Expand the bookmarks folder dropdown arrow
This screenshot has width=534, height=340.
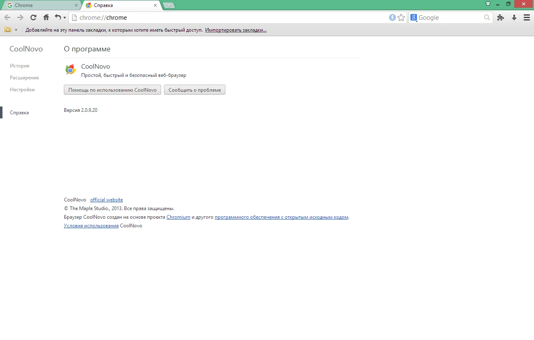tap(16, 30)
